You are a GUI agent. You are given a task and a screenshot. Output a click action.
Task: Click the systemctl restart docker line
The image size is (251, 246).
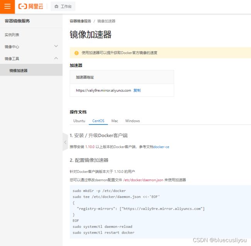click(103, 232)
